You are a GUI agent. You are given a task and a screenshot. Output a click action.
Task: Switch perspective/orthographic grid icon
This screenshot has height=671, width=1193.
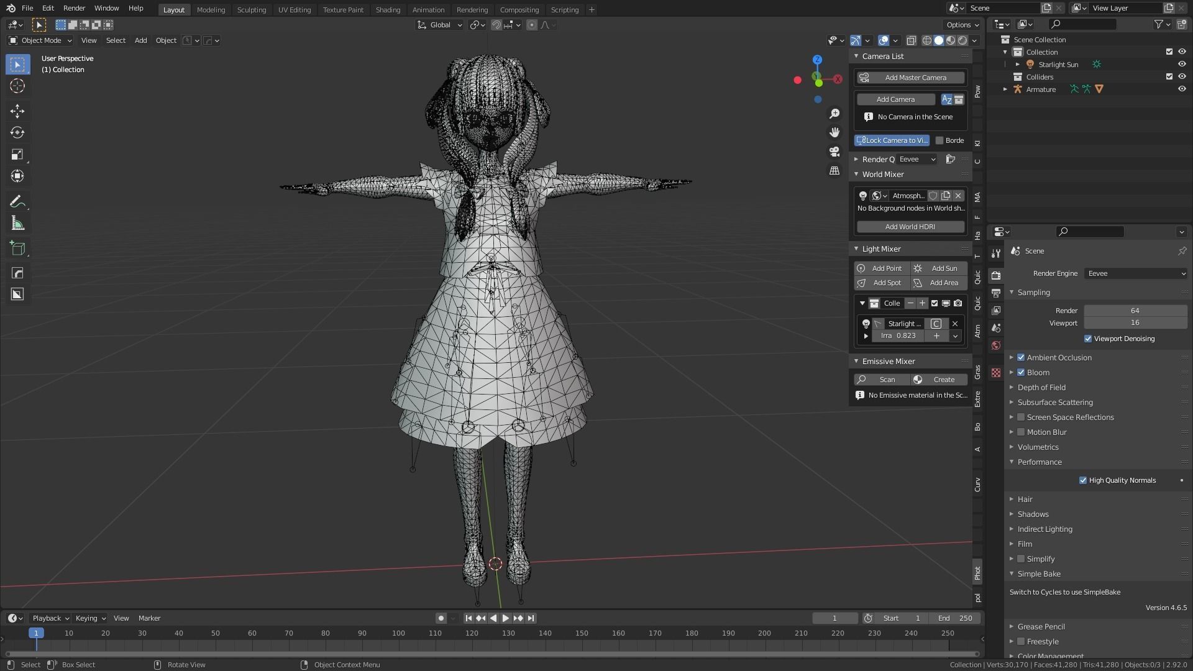[x=834, y=170]
